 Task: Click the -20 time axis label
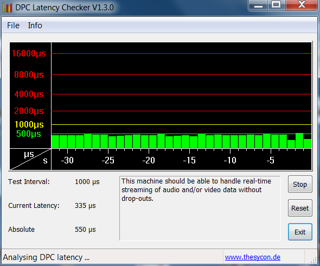[x=149, y=160]
